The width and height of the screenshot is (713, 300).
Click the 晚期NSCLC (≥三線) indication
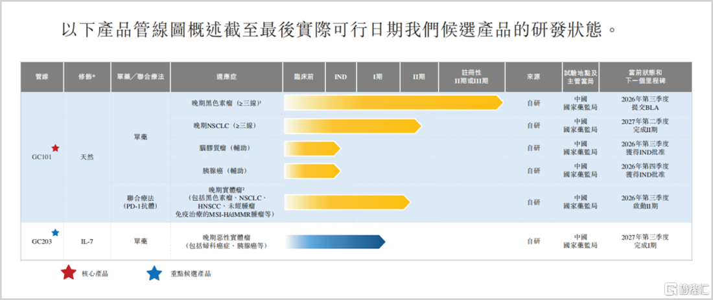click(x=226, y=126)
